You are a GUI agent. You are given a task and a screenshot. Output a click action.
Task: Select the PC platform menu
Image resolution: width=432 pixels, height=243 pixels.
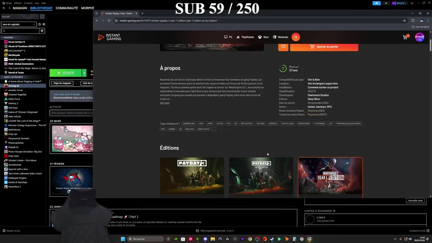coord(228,37)
